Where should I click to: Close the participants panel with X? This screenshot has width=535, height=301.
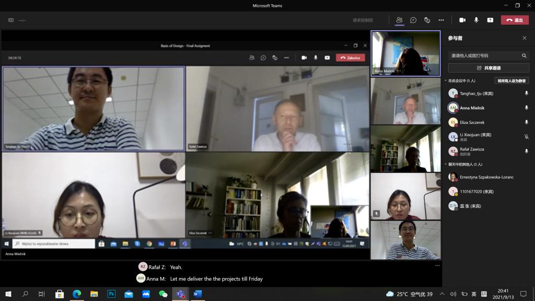[525, 38]
